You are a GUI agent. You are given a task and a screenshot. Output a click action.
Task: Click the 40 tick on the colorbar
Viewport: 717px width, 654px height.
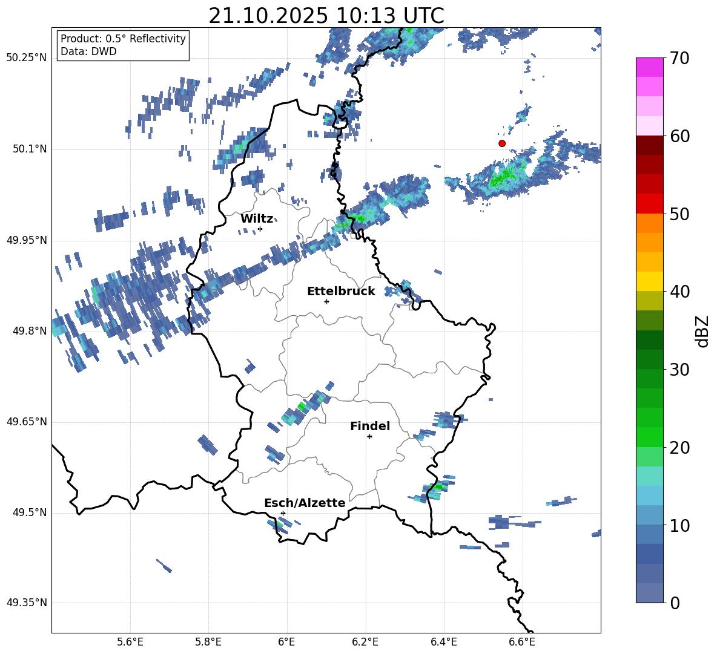pos(679,292)
